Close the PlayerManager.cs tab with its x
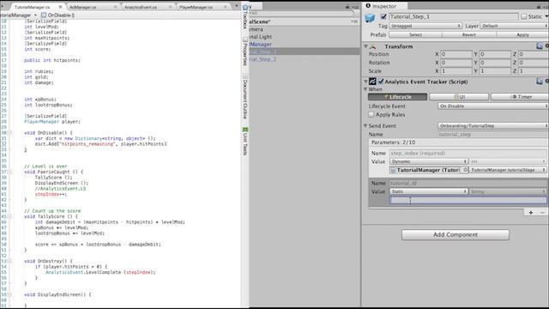 (225, 7)
